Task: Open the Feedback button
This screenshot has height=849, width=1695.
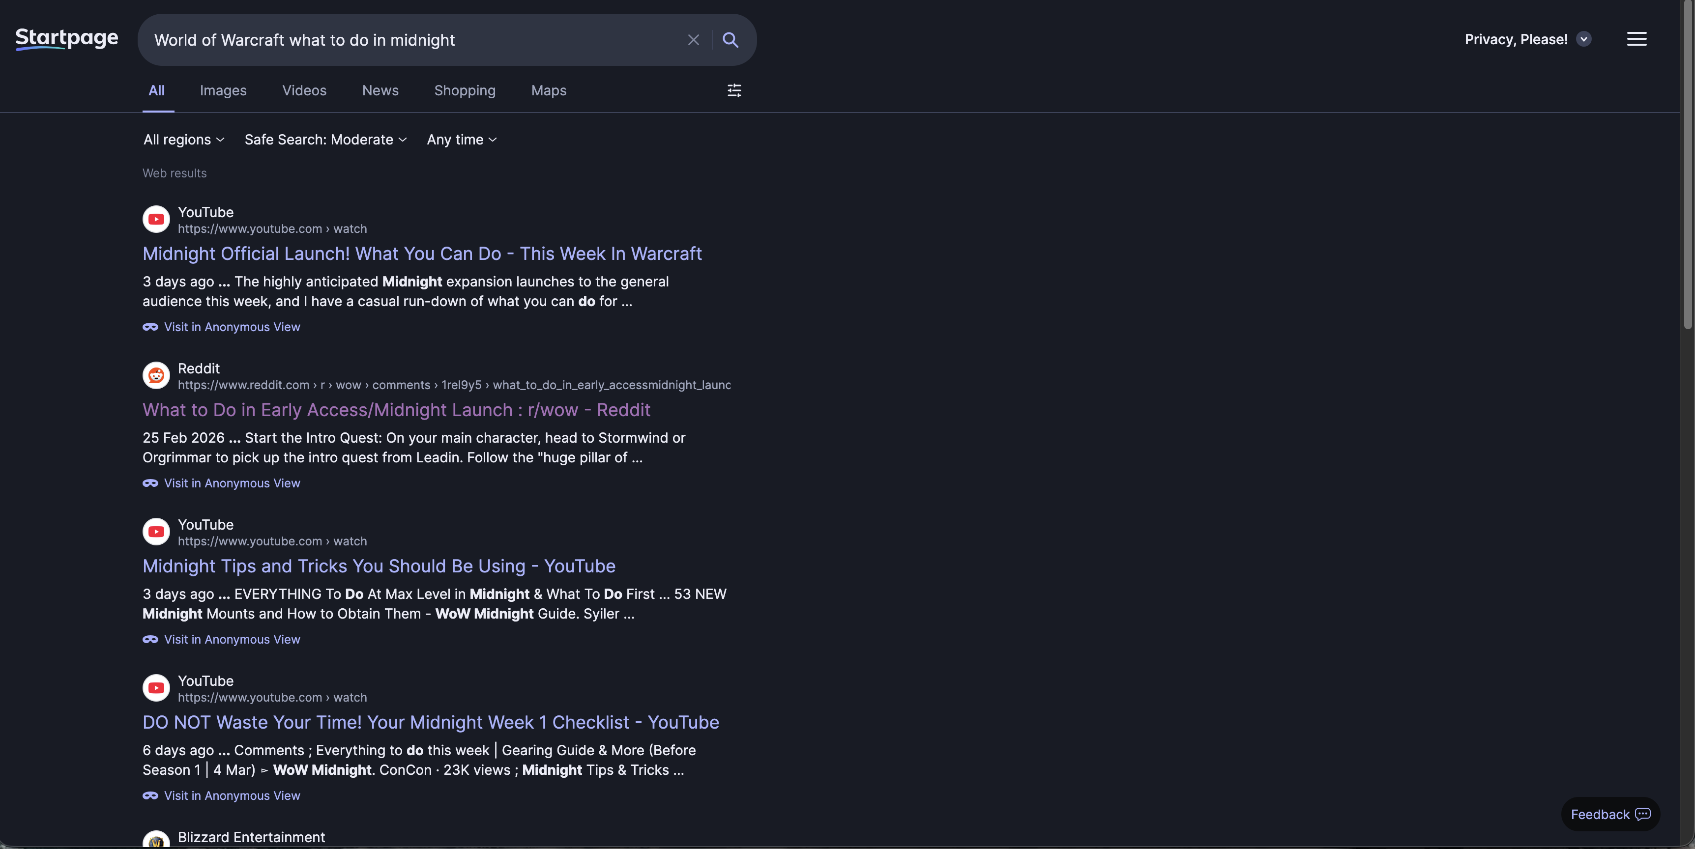Action: [1610, 814]
